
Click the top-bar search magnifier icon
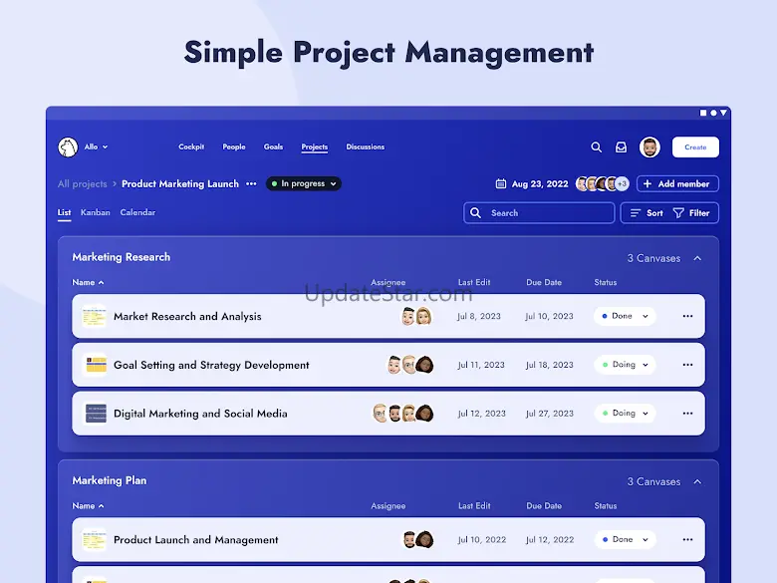[596, 147]
